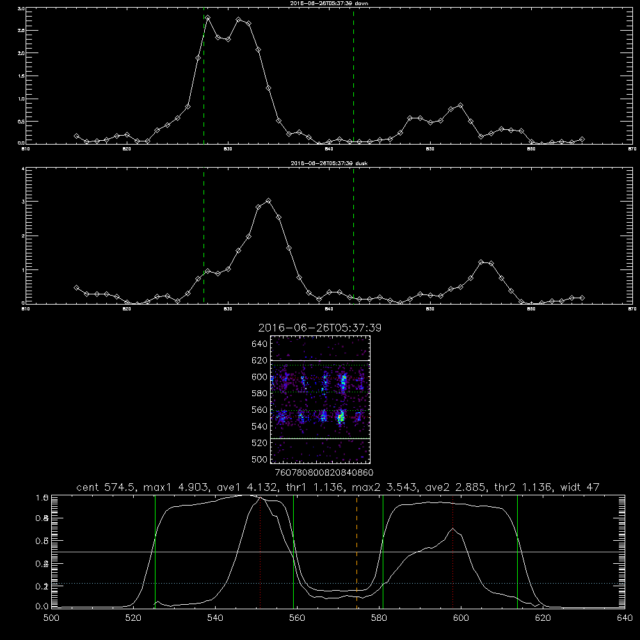Click the green vertical line near 559 in bottom plot
This screenshot has width=640, height=640.
294,551
